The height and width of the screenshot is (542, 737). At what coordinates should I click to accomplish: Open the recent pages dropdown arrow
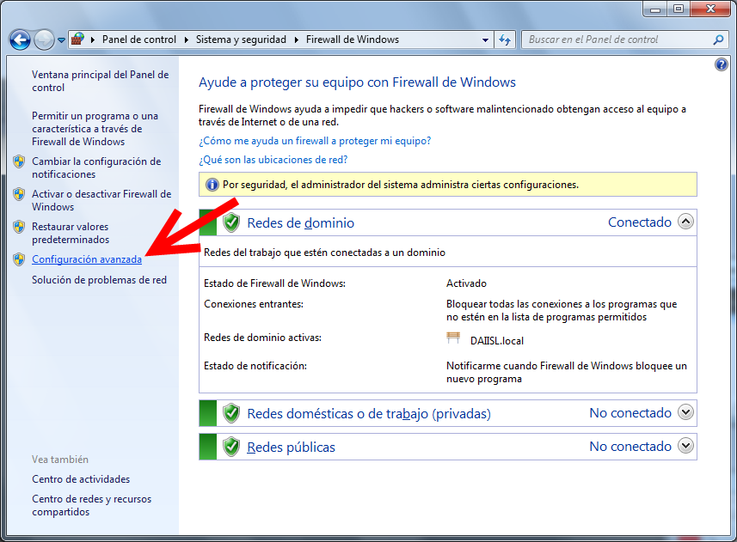click(x=61, y=40)
